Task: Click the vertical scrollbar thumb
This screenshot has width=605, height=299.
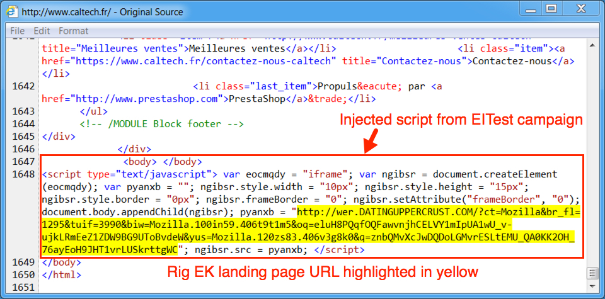Action: click(x=592, y=273)
